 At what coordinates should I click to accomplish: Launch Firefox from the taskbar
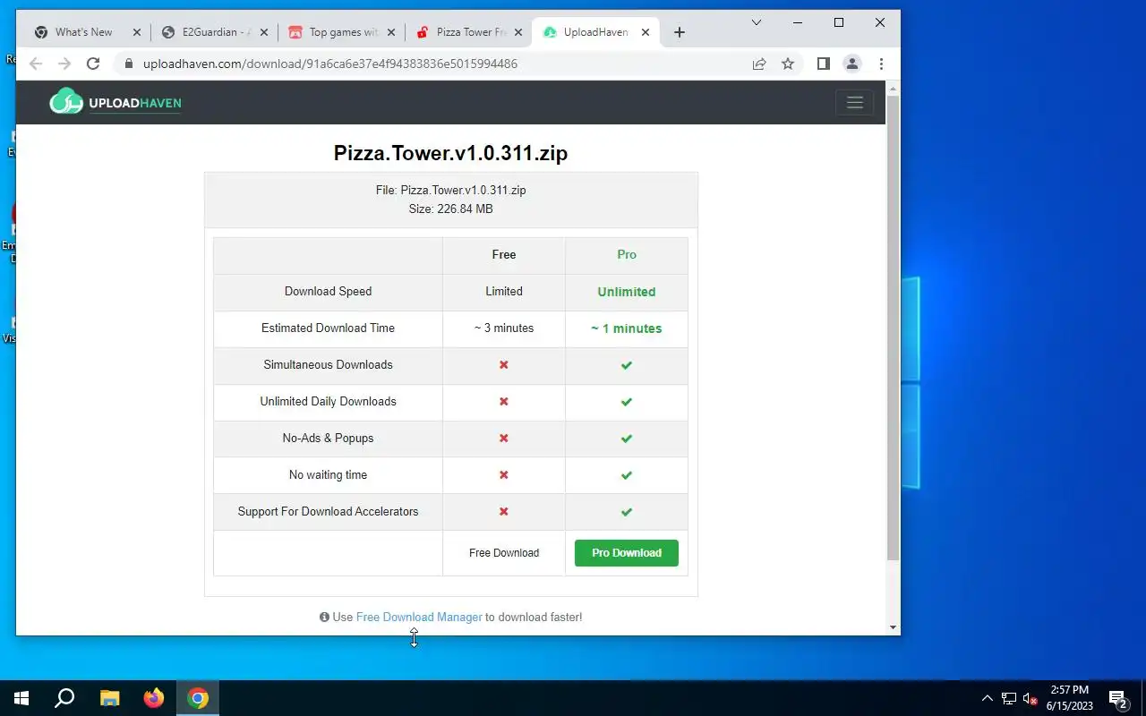pyautogui.click(x=154, y=698)
